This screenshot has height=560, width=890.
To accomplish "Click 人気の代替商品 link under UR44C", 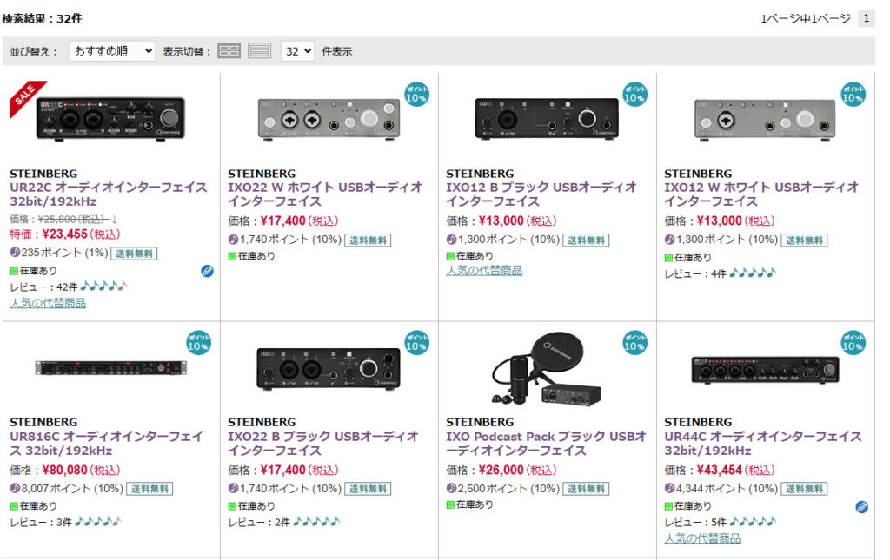I will point(702,538).
